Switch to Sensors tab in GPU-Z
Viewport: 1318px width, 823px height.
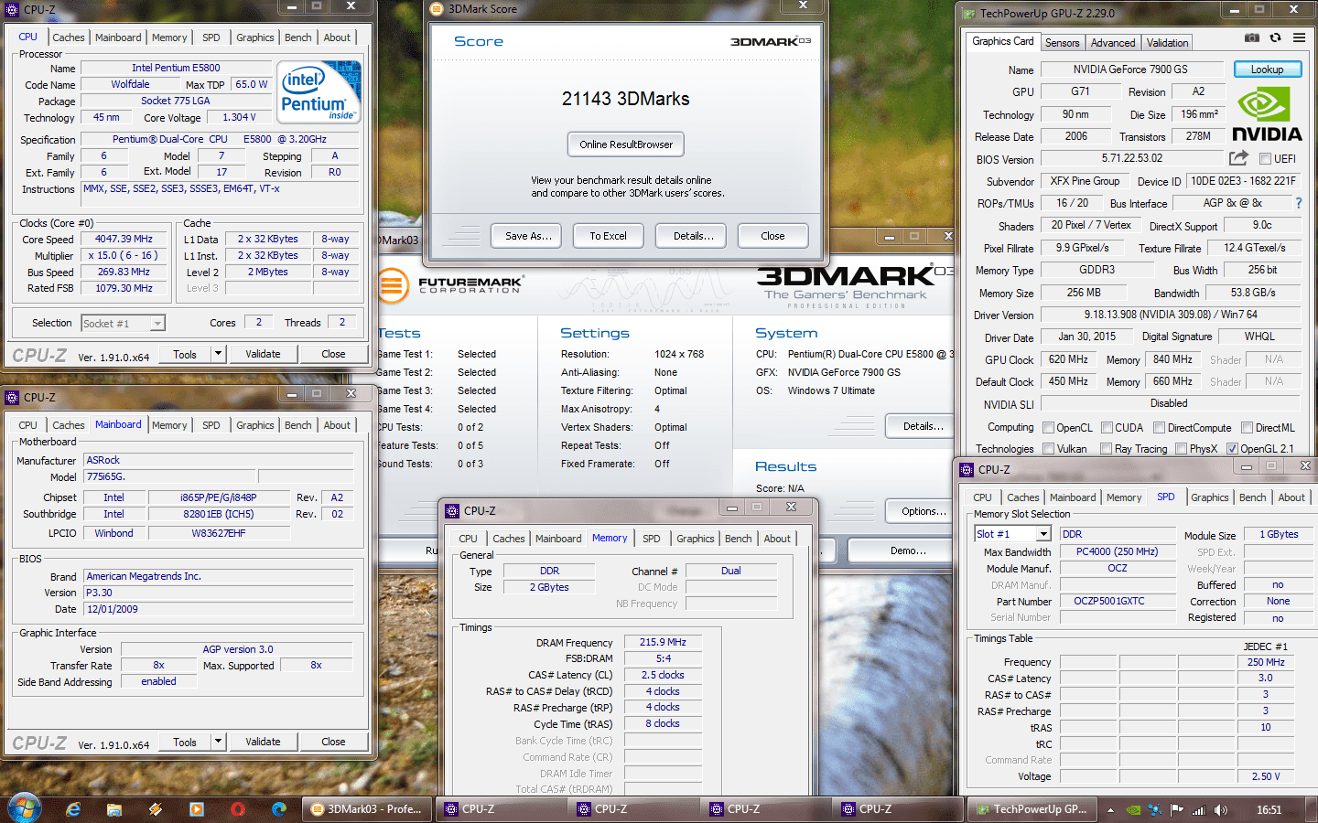1062,43
